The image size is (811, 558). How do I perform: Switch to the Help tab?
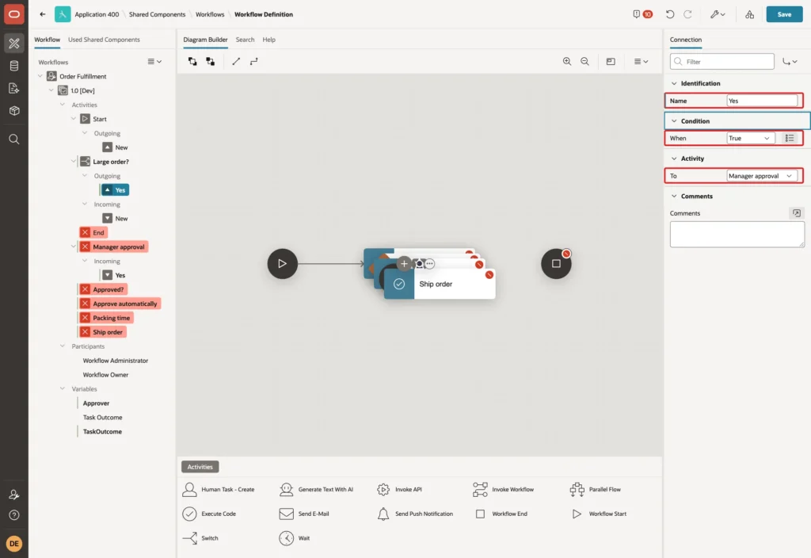coord(269,40)
